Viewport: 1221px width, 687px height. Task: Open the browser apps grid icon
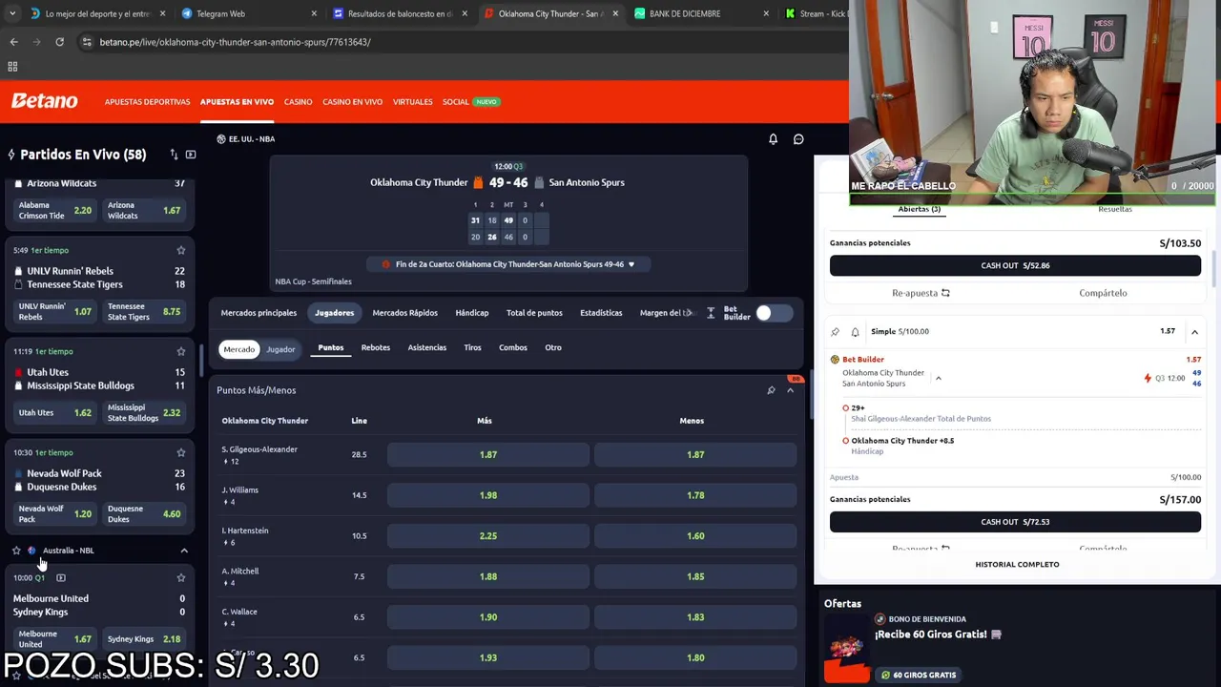pos(12,67)
